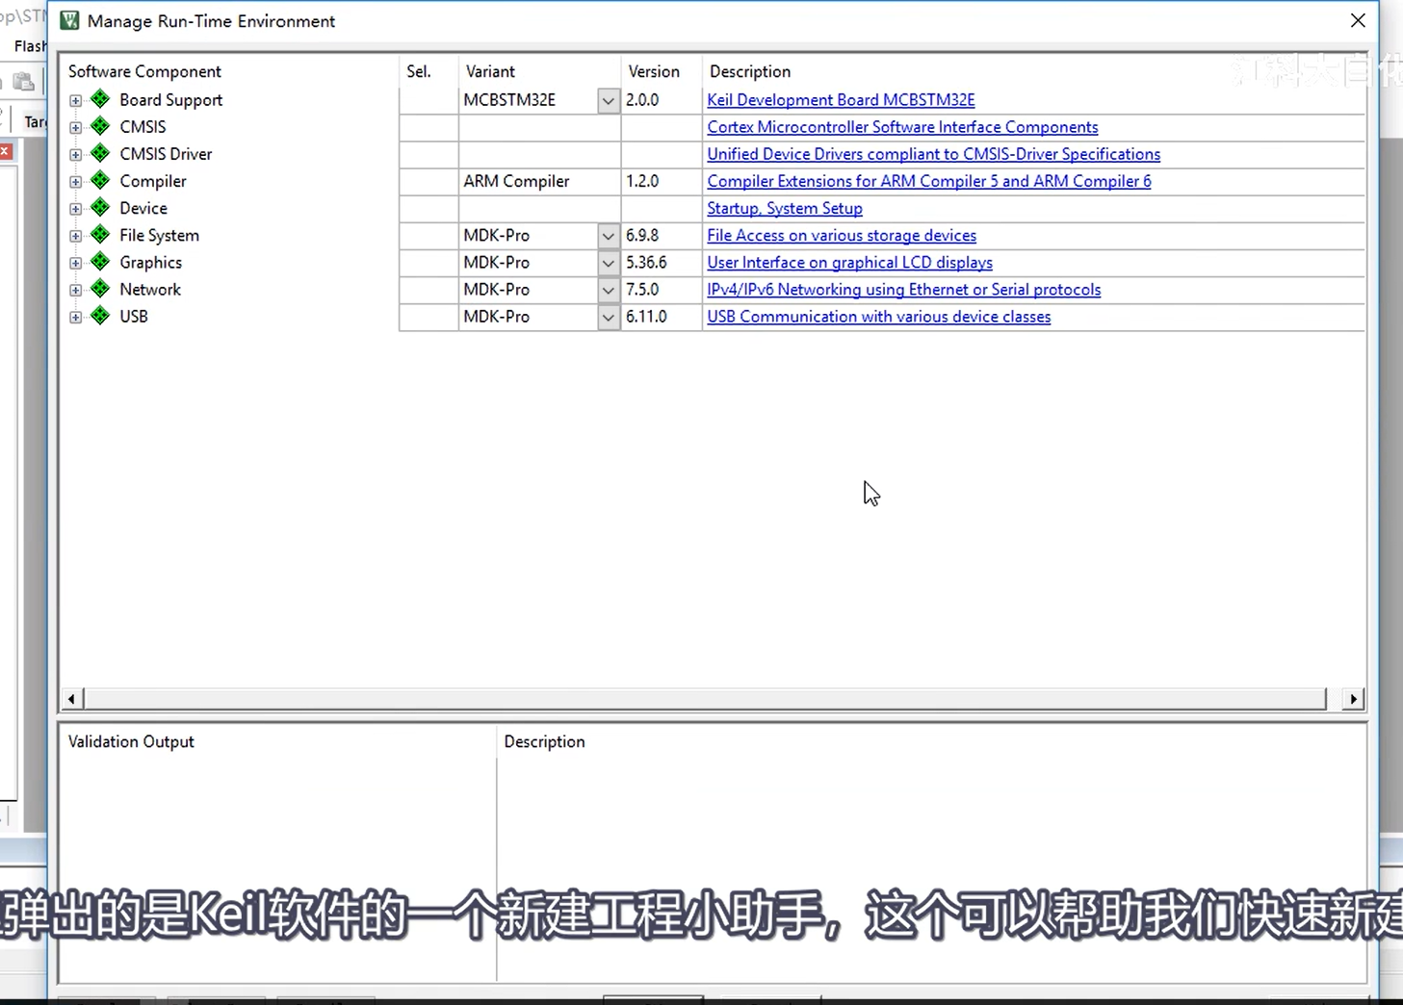The height and width of the screenshot is (1005, 1403).
Task: Open Compiler Extensions for ARM Compiler link
Action: pos(928,181)
